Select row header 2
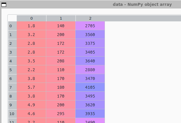 (x=12, y=44)
